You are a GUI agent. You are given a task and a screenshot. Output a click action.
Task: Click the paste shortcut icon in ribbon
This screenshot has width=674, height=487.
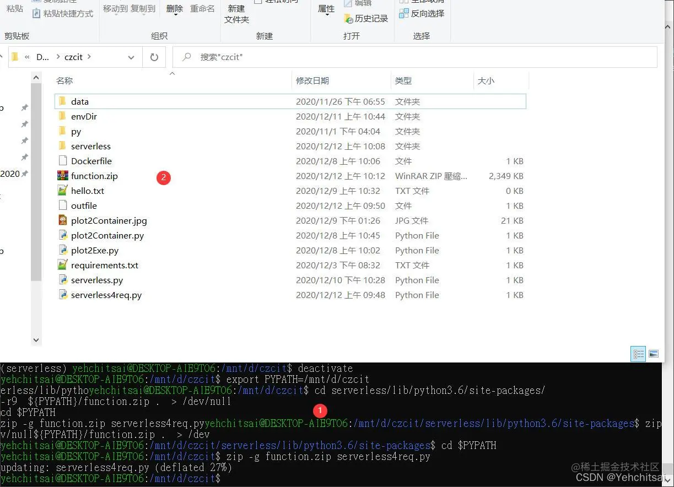37,13
